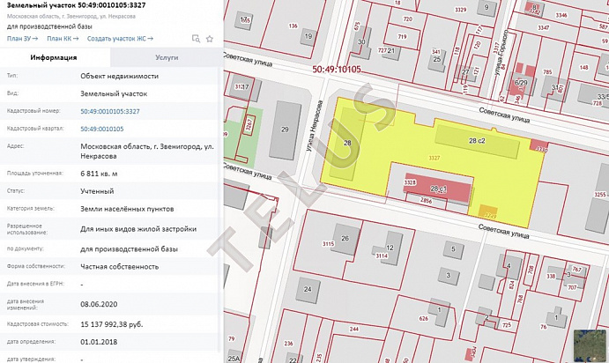Click улица Некрасова street label
This screenshot has width=609, height=363.
pos(315,125)
